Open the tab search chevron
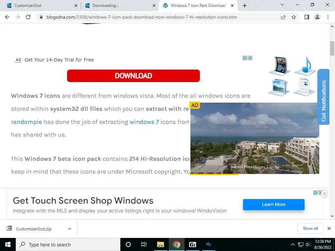 click(282, 5)
